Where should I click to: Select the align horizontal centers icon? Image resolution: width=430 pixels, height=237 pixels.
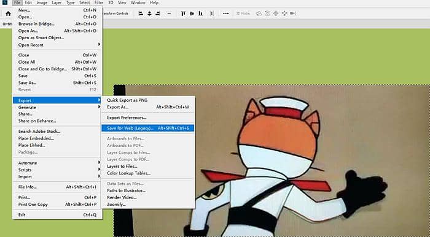coord(149,13)
